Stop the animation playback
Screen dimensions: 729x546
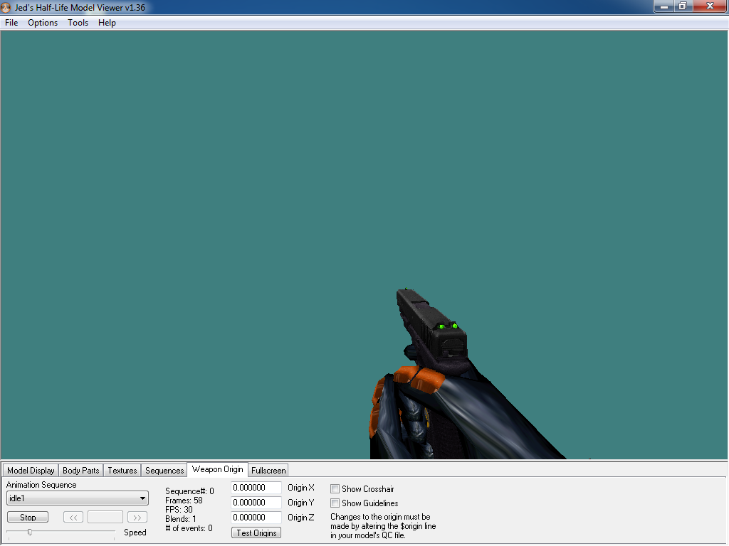(28, 518)
